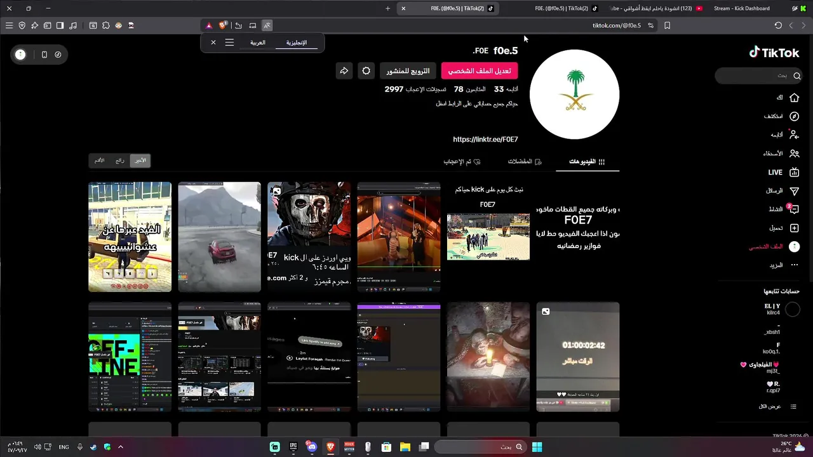
Task: Open the Following icon in TikTok sidebar
Action: (x=794, y=135)
